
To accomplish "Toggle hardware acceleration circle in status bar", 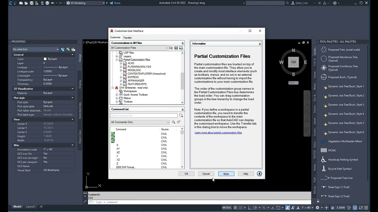I will 355,208.
